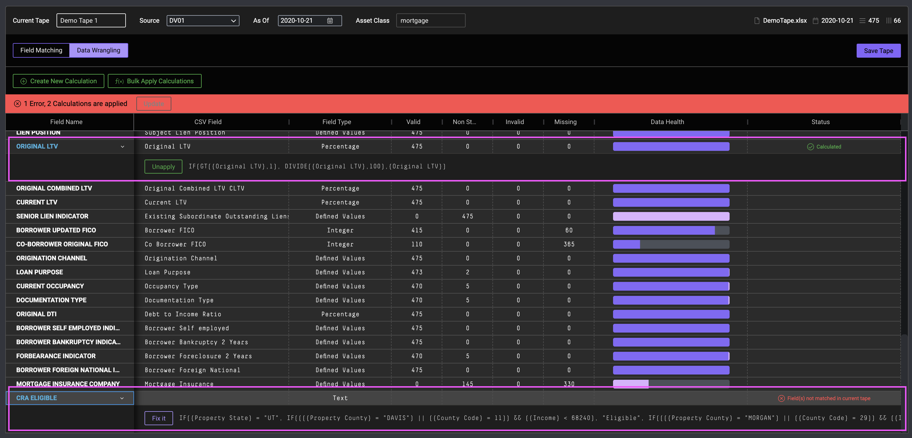This screenshot has width=912, height=438.
Task: Open the Source DV01 dropdown
Action: 203,20
